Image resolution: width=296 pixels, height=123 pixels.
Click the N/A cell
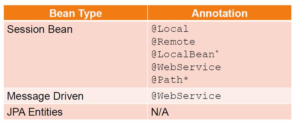[x=219, y=112]
